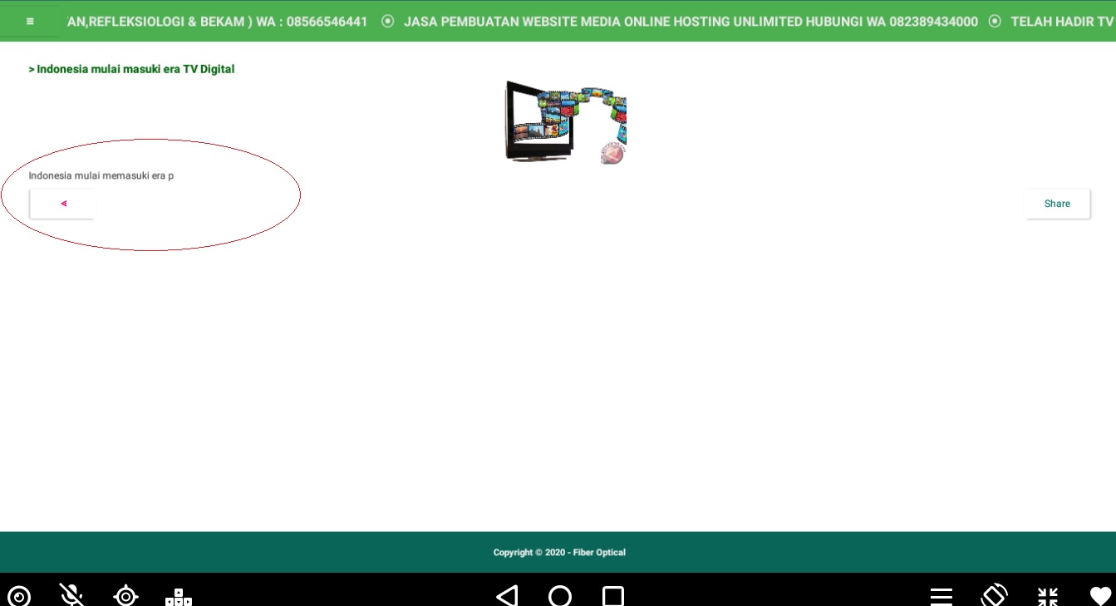1116x606 pixels.
Task: Tap the crosshair location icon
Action: click(125, 595)
